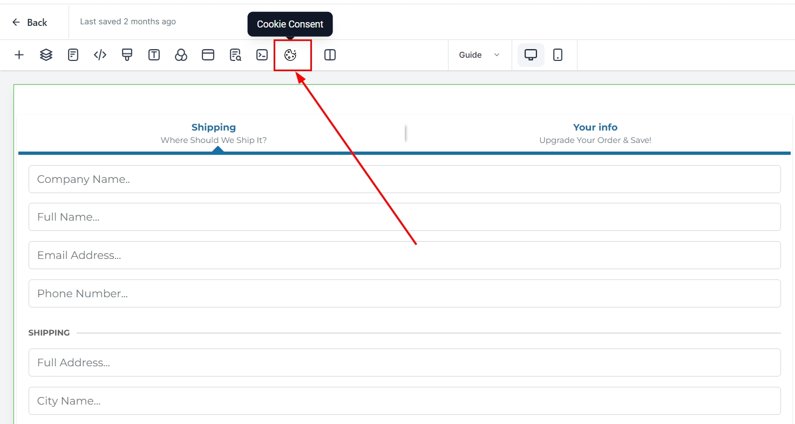Viewport: 795px width, 424px height.
Task: Click the Email Address input field
Action: (404, 255)
